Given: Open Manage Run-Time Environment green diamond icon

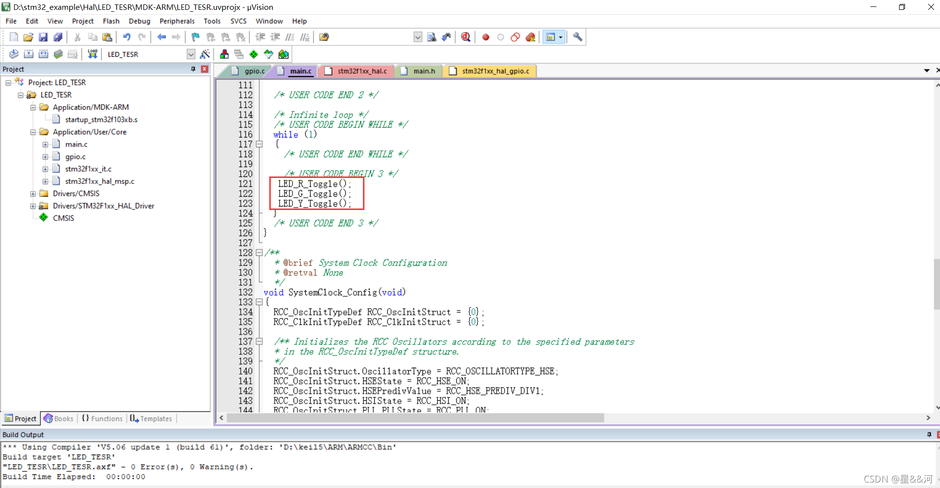Looking at the screenshot, I should (254, 54).
